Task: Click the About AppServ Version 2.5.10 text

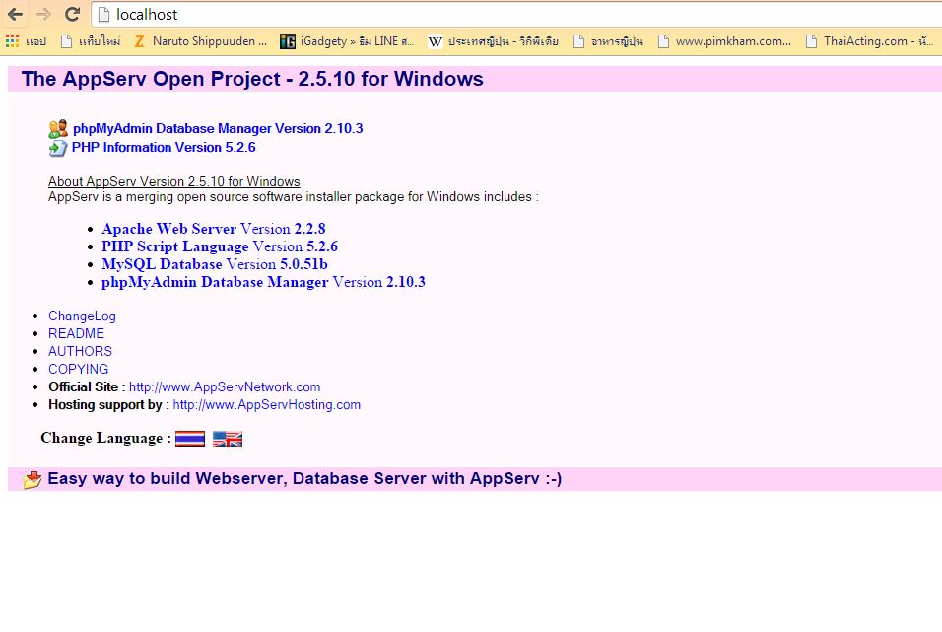Action: tap(174, 181)
